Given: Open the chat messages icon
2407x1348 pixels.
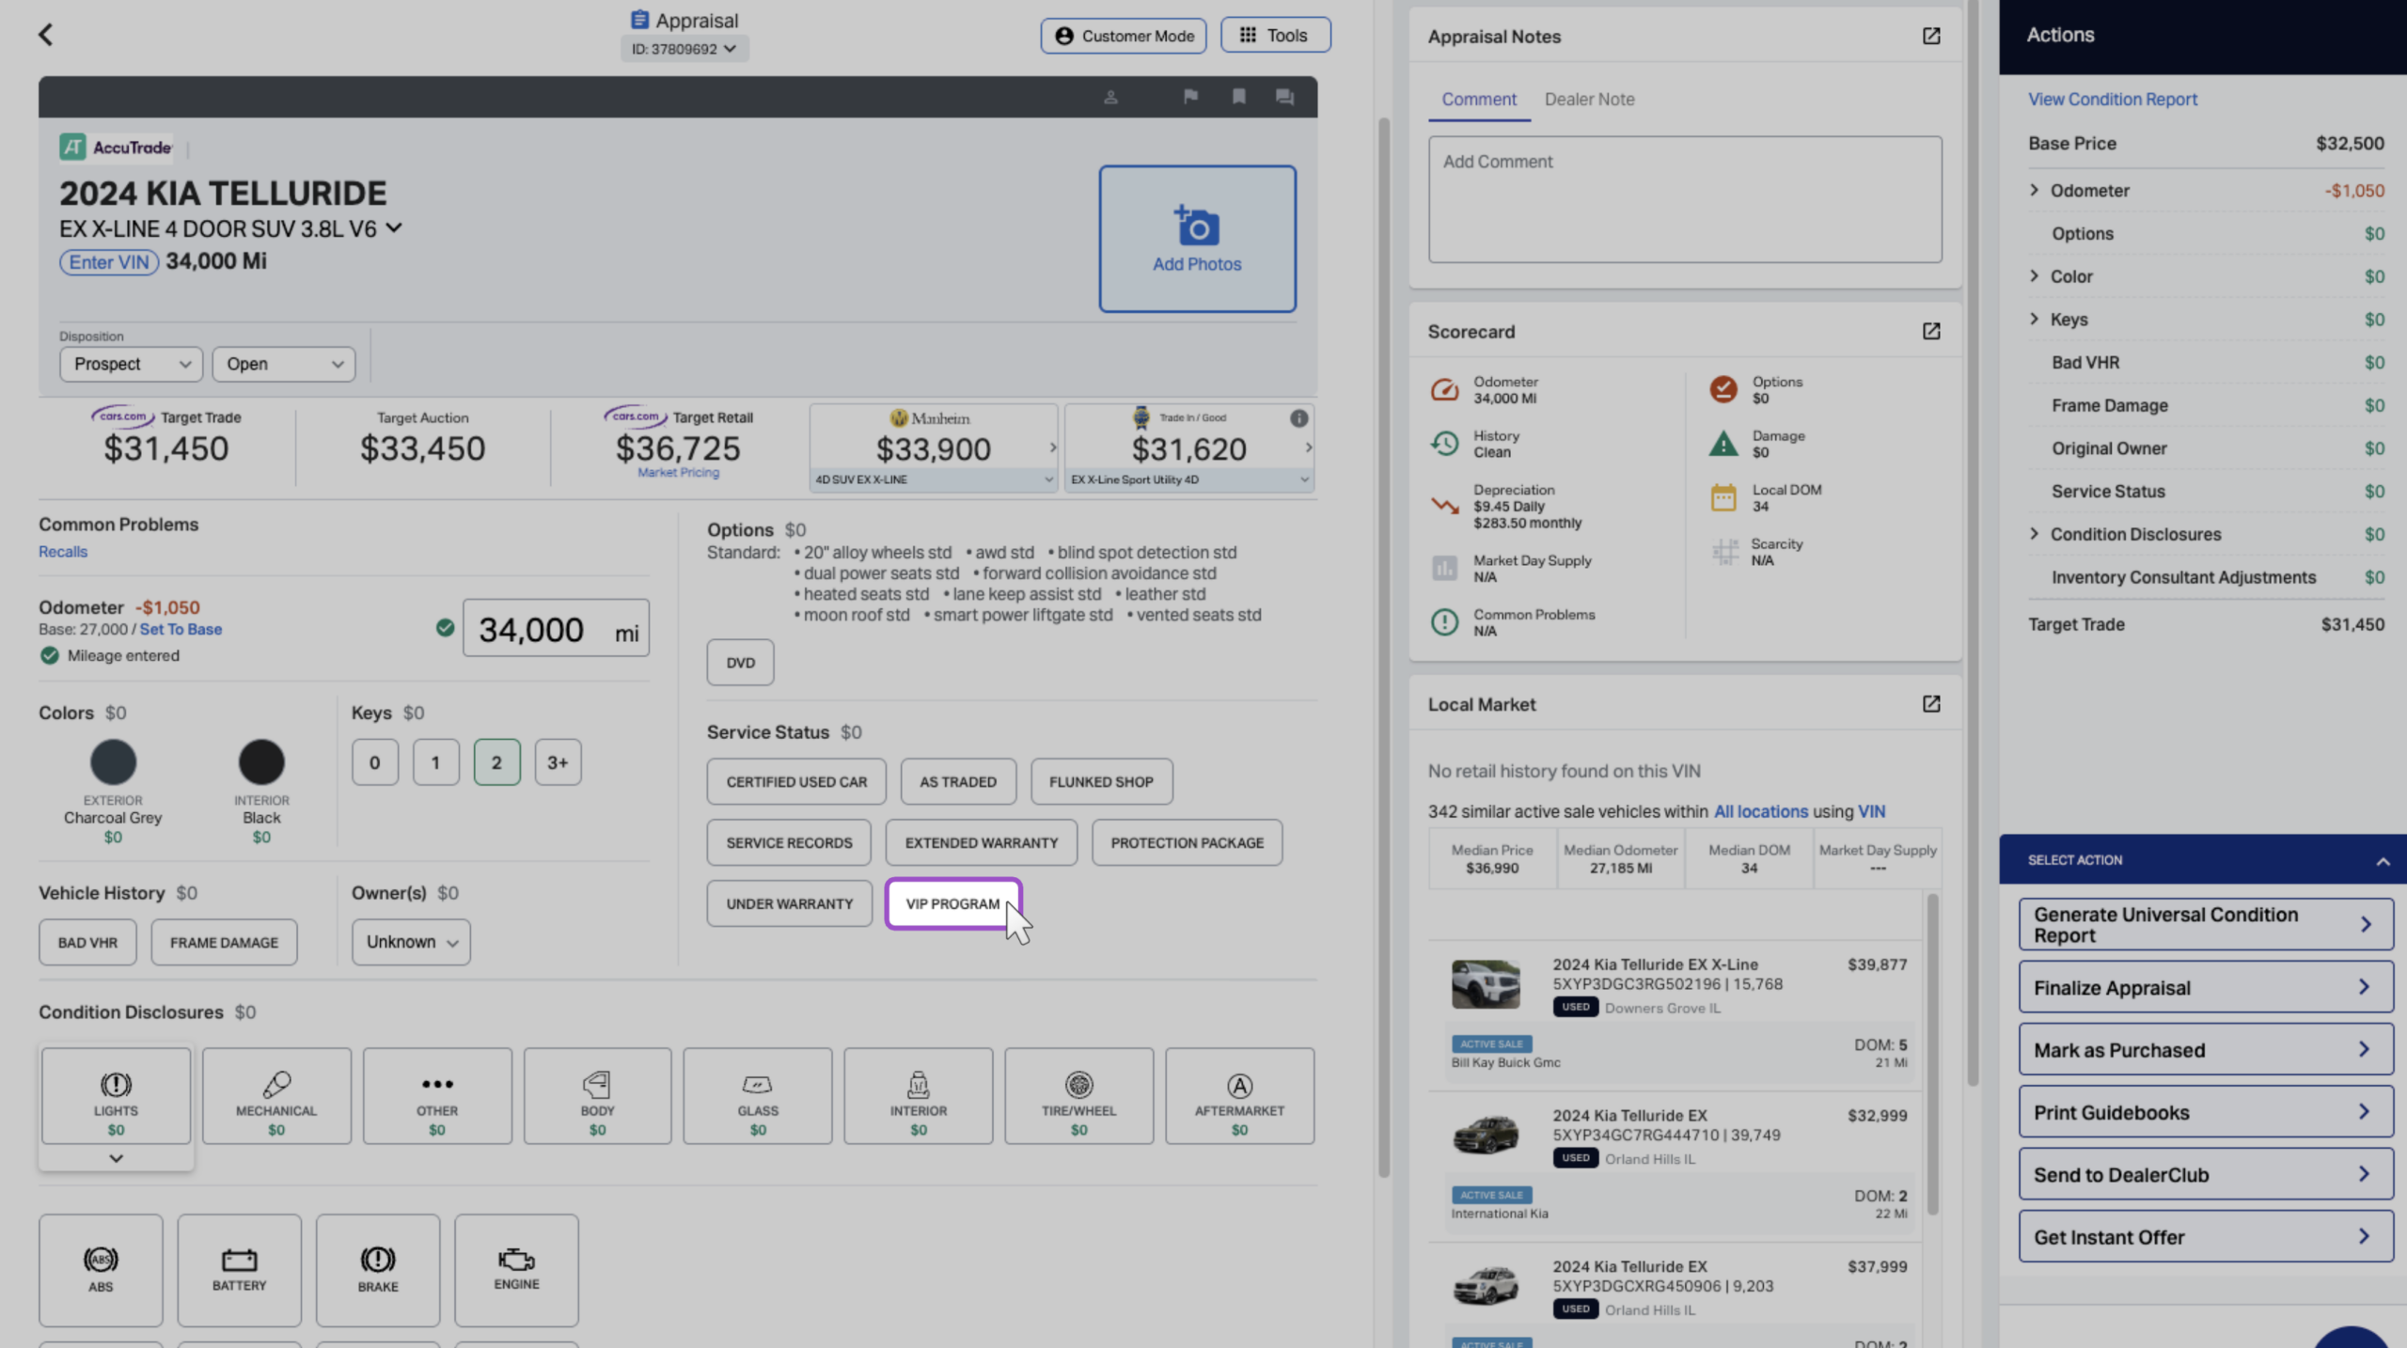Looking at the screenshot, I should click(1284, 97).
